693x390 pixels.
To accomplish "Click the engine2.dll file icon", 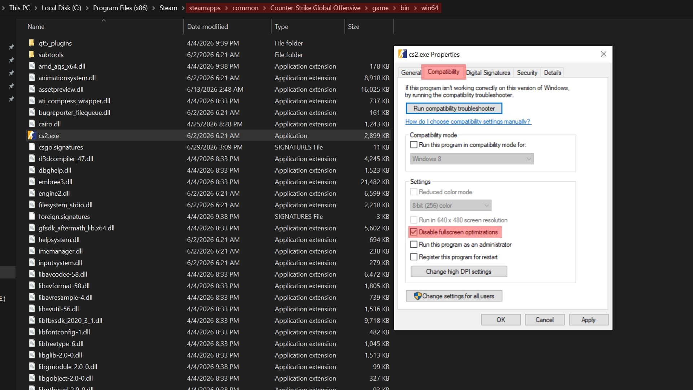I will tap(32, 193).
